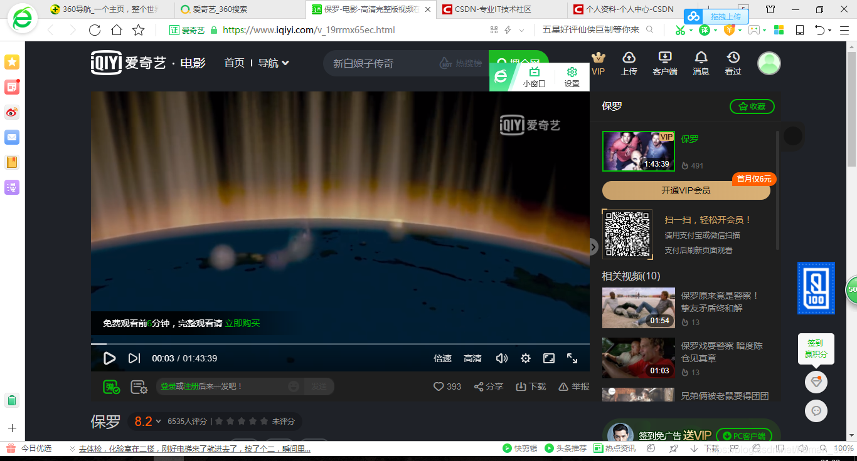Screen dimensions: 857x461
Task: Go to 首页 home page
Action: [235, 63]
